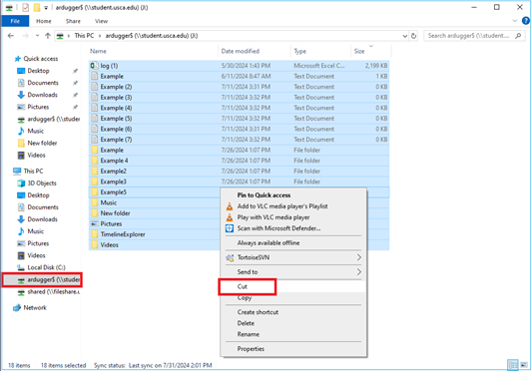Click New folder entry in file list
Viewport: 532px width, 371px height.
(x=115, y=213)
